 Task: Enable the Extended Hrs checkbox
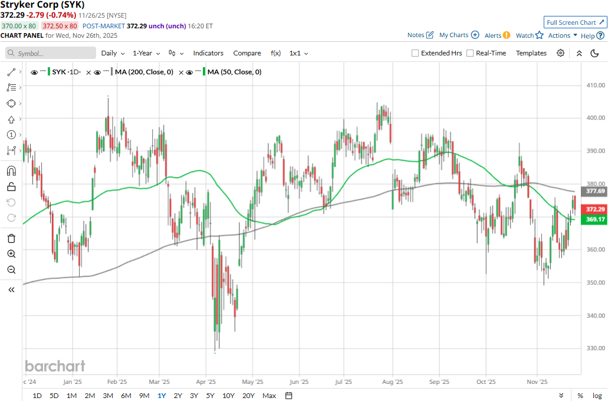click(x=415, y=53)
